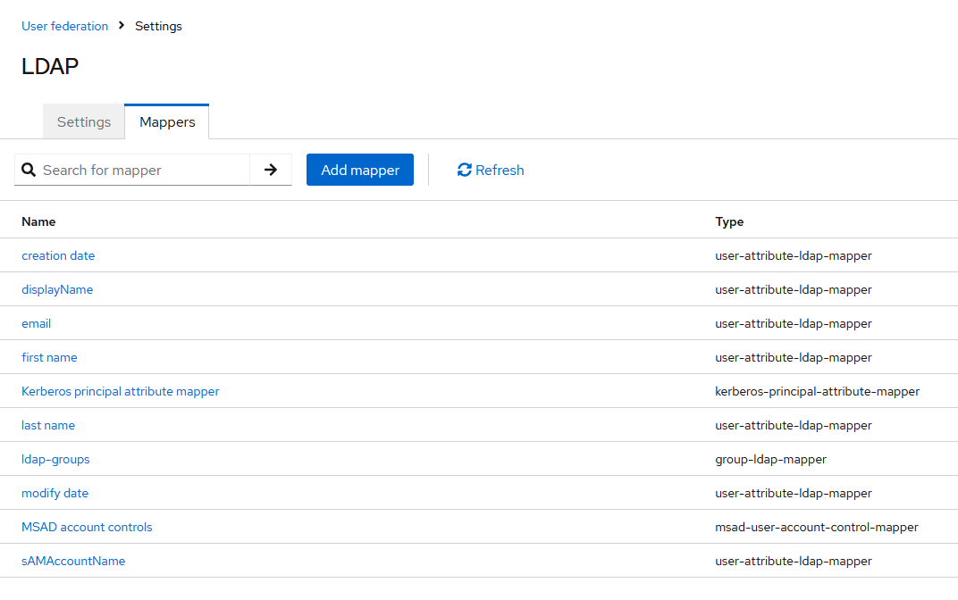Viewport: 958px width, 600px height.
Task: Open the sAMAccountName mapper
Action: click(x=73, y=561)
